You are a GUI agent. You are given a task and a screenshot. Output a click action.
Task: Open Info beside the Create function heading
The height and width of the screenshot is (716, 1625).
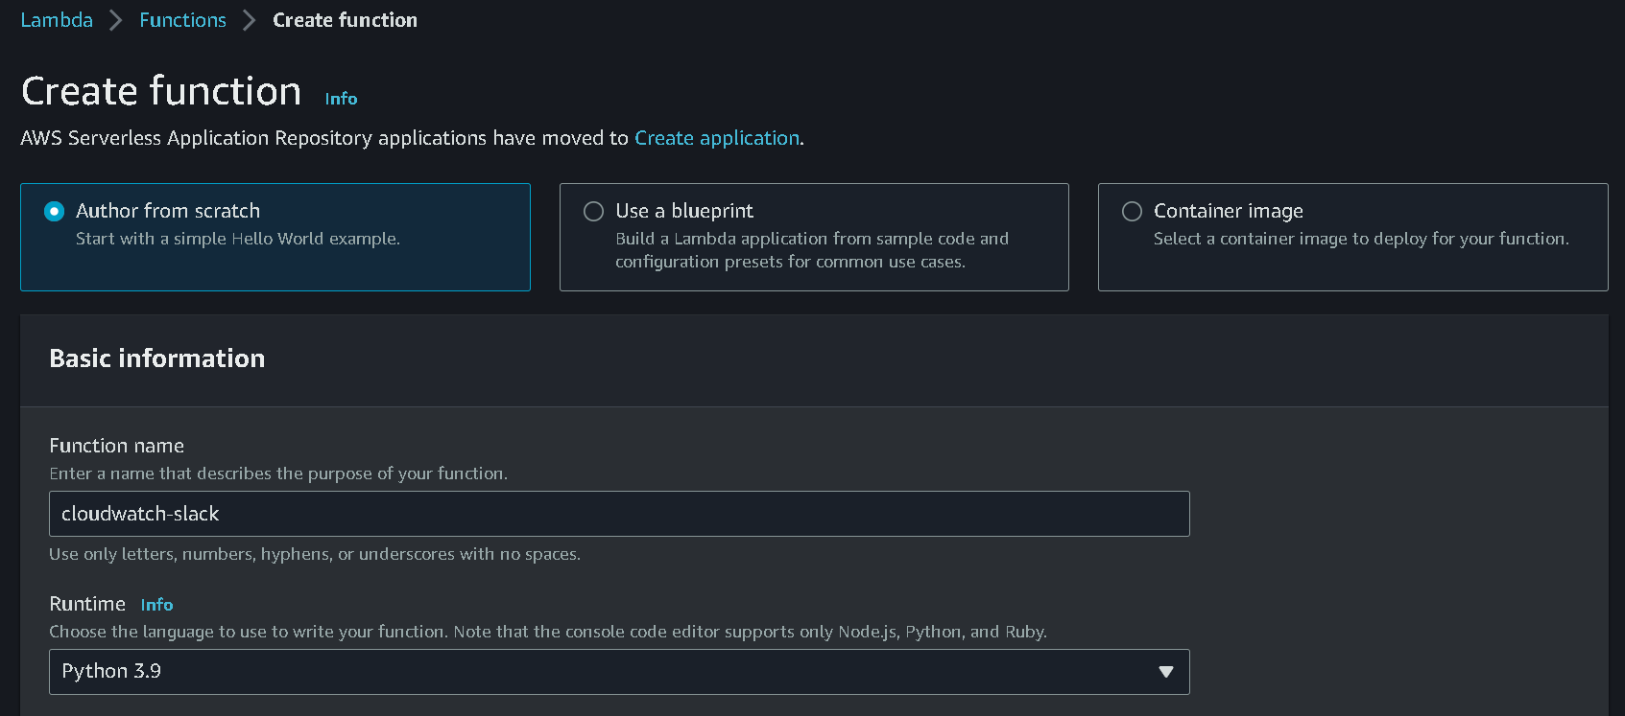coord(341,99)
